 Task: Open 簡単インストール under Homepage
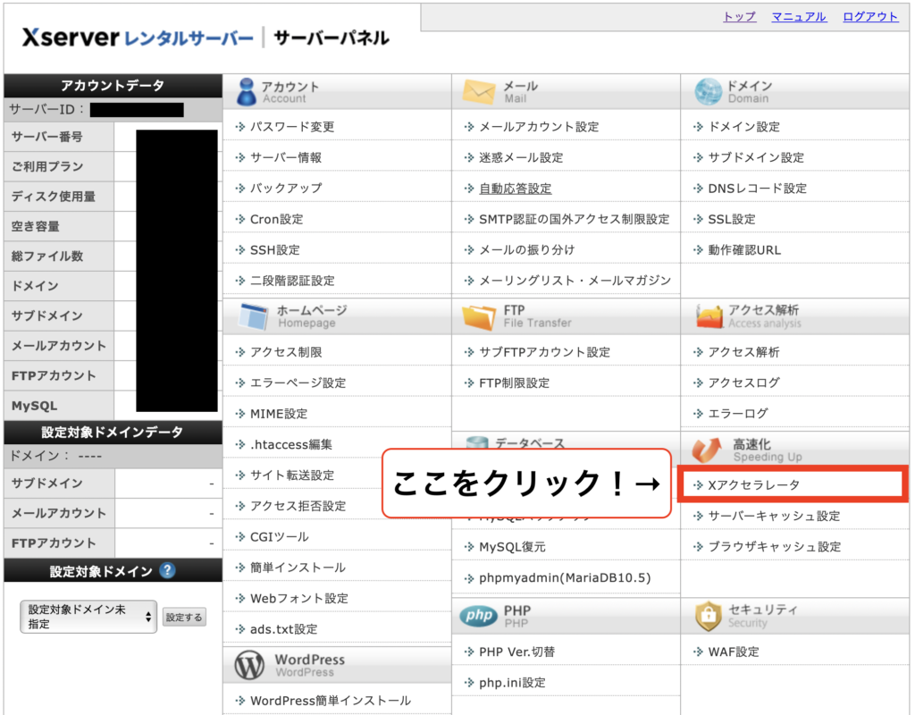pos(298,568)
